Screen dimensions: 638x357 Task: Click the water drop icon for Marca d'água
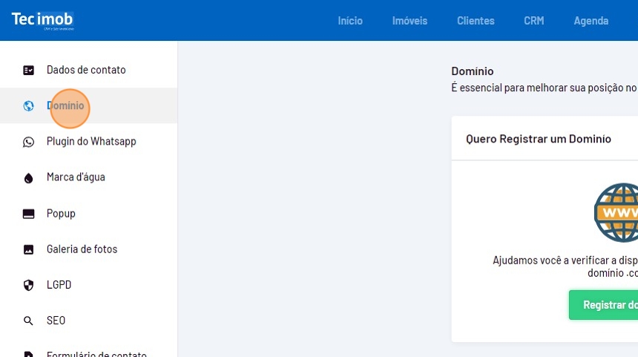(29, 178)
